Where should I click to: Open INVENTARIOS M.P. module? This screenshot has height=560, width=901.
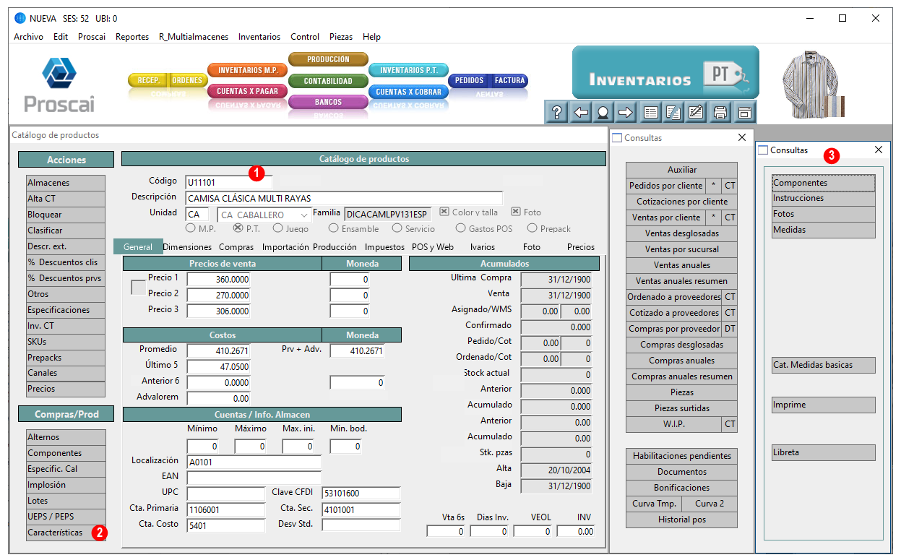(248, 70)
